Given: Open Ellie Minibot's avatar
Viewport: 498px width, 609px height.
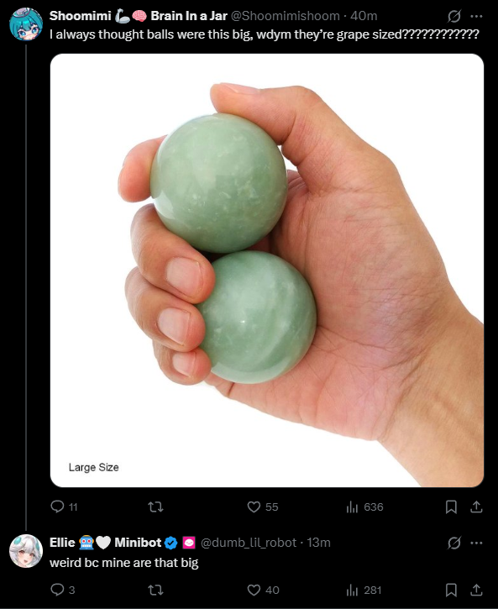Looking at the screenshot, I should pyautogui.click(x=26, y=551).
